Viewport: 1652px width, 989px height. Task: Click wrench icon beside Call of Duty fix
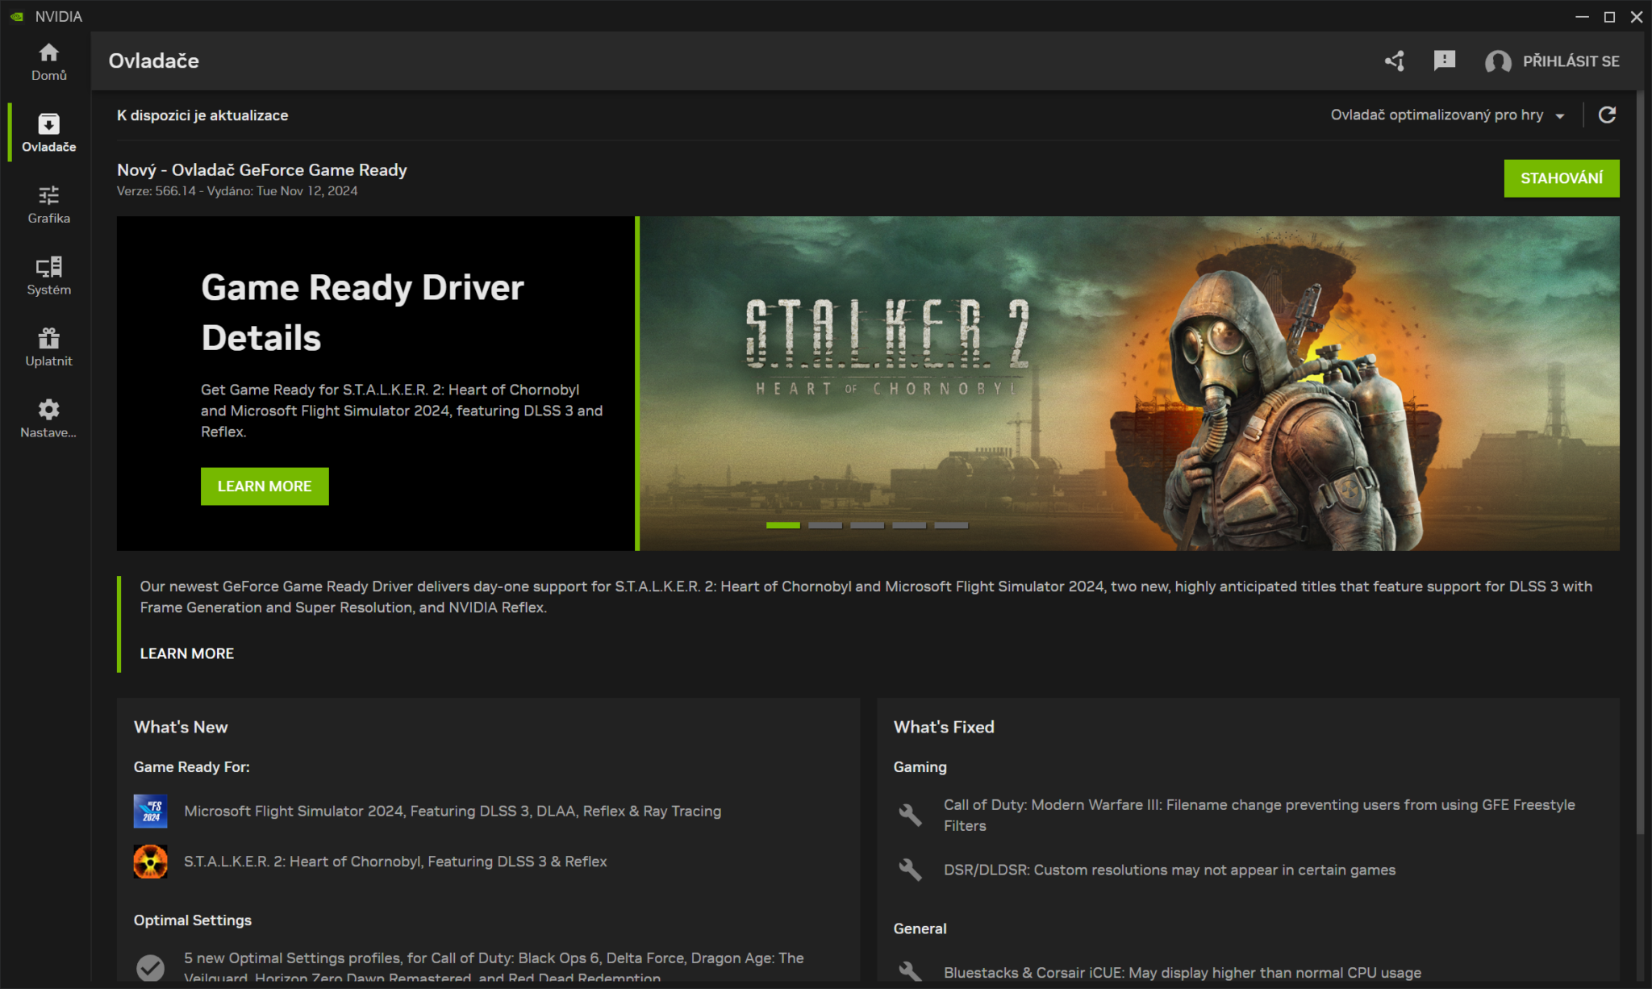click(910, 815)
